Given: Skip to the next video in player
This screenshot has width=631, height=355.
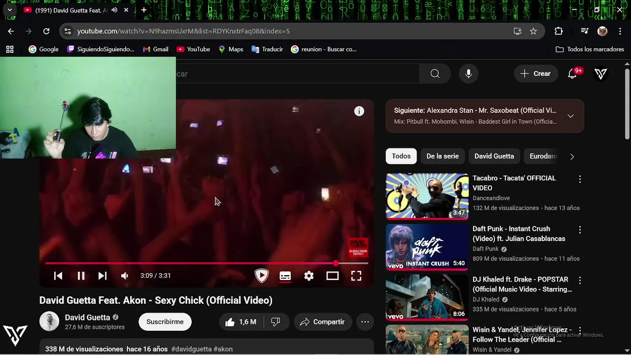Looking at the screenshot, I should tap(102, 276).
